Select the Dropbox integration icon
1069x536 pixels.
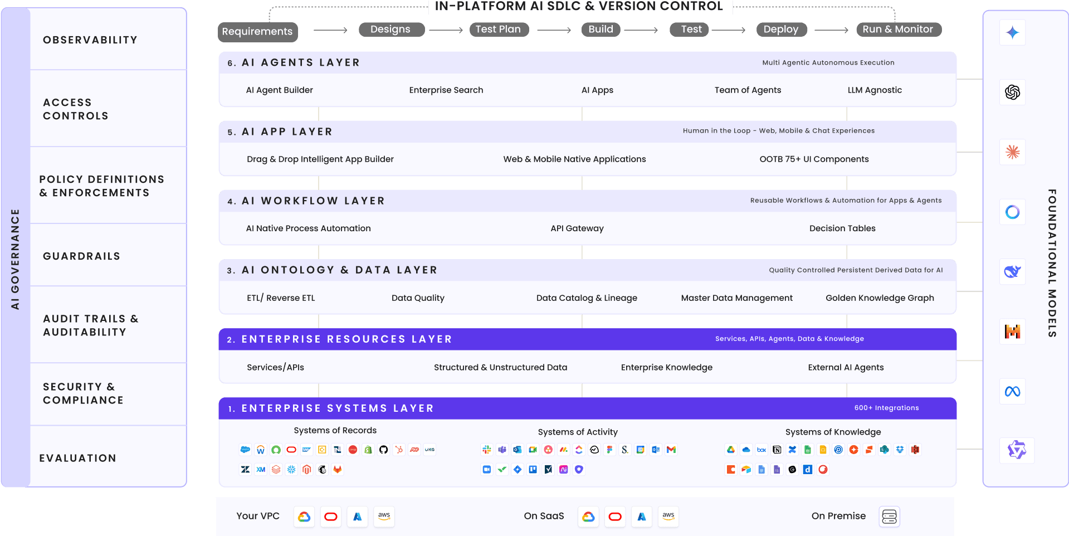pyautogui.click(x=900, y=450)
